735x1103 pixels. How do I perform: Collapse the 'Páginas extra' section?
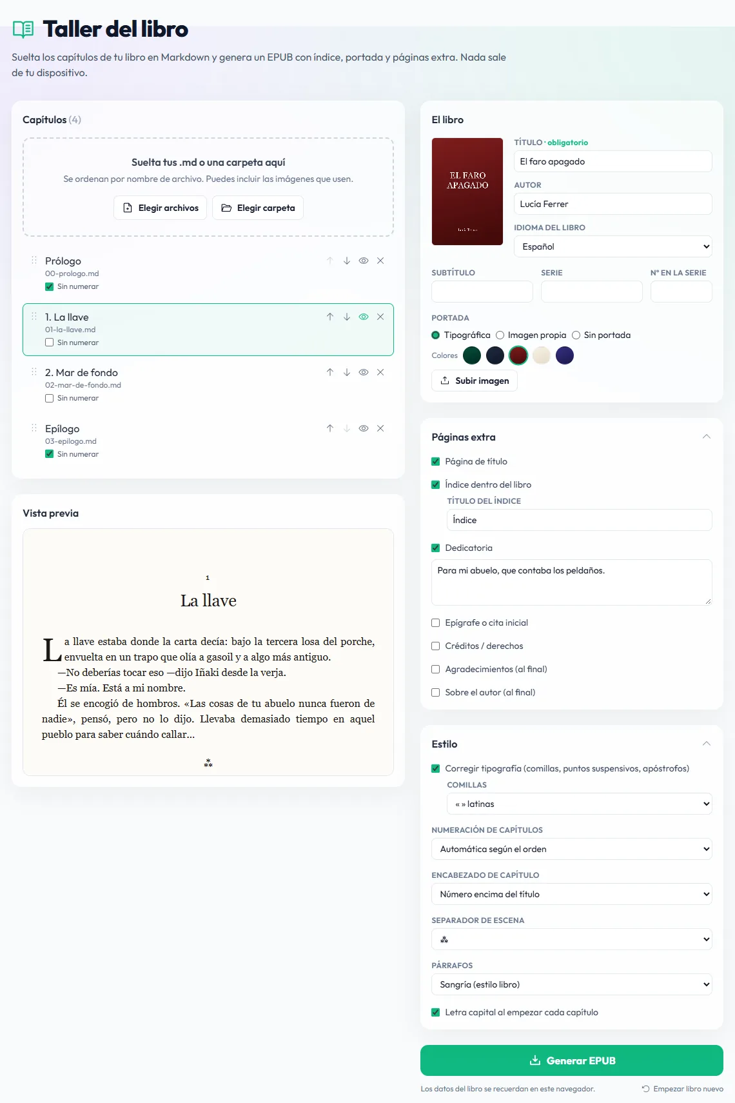click(x=707, y=437)
